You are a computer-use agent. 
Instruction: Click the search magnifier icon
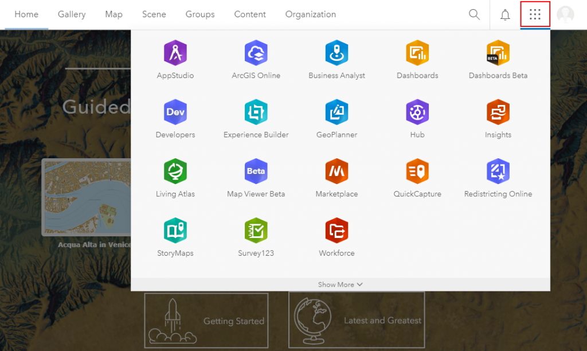pyautogui.click(x=474, y=14)
